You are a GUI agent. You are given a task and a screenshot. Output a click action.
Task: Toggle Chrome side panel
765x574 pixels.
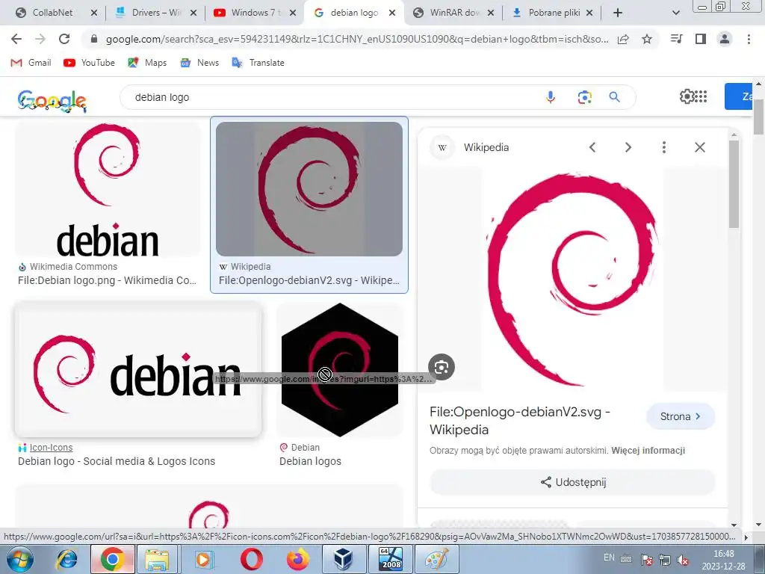point(701,39)
